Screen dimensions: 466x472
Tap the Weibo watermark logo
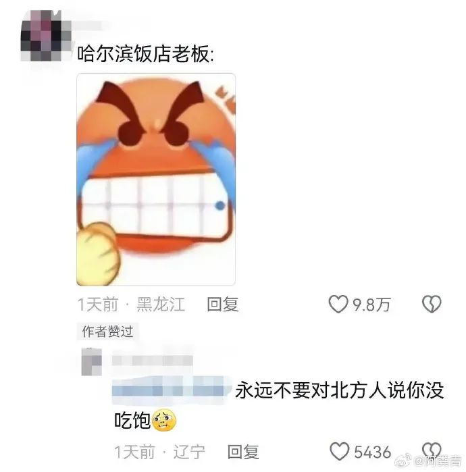point(403,461)
